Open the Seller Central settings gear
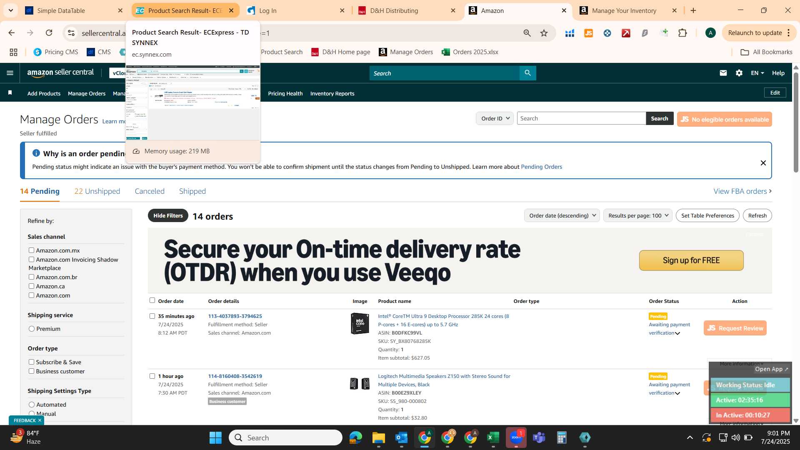Screen dimensions: 800x450 [x=739, y=73]
